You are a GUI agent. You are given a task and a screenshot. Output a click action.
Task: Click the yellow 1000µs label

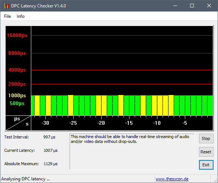(x=17, y=96)
